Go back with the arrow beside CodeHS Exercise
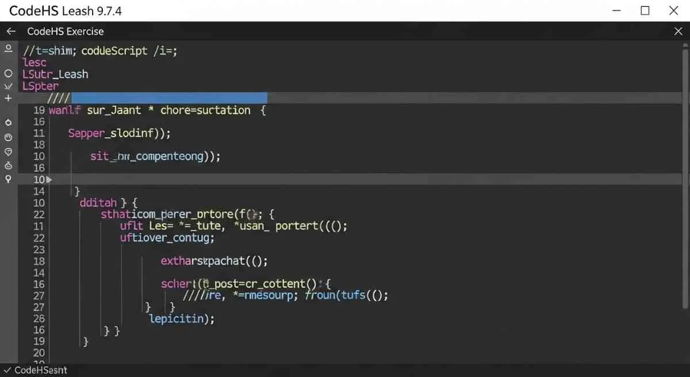 coord(11,31)
